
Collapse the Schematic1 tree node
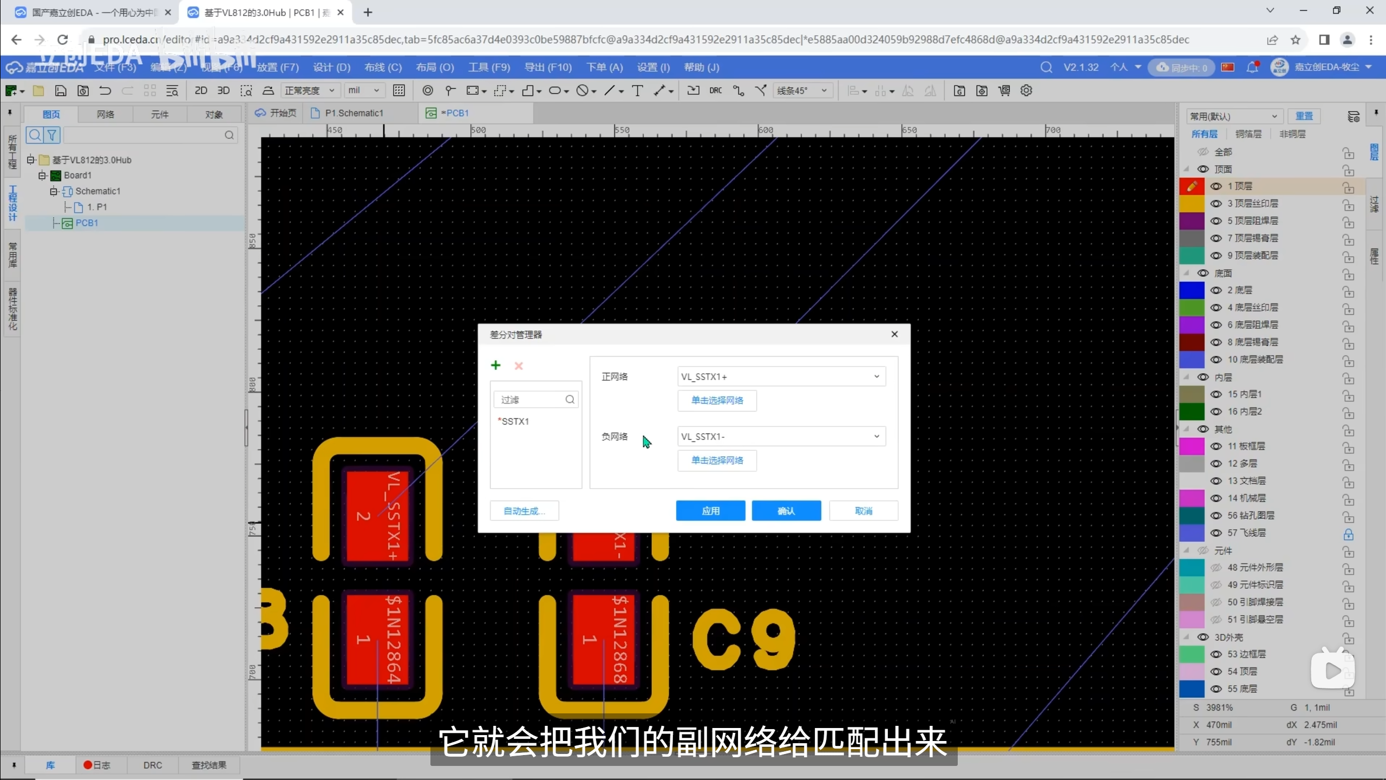54,191
